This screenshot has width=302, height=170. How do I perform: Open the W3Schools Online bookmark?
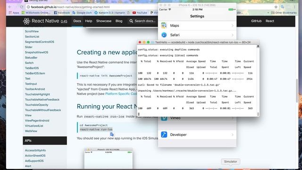pos(36,13)
